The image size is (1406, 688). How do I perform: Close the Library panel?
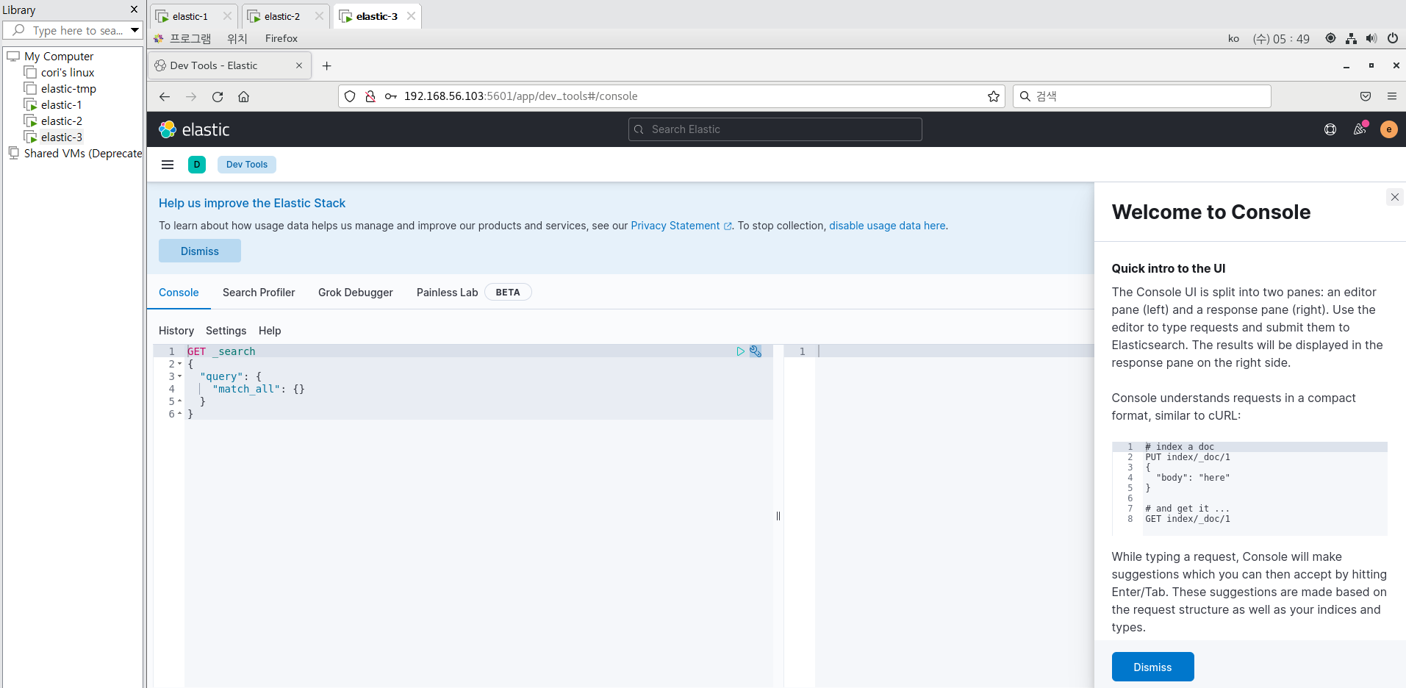tap(134, 10)
